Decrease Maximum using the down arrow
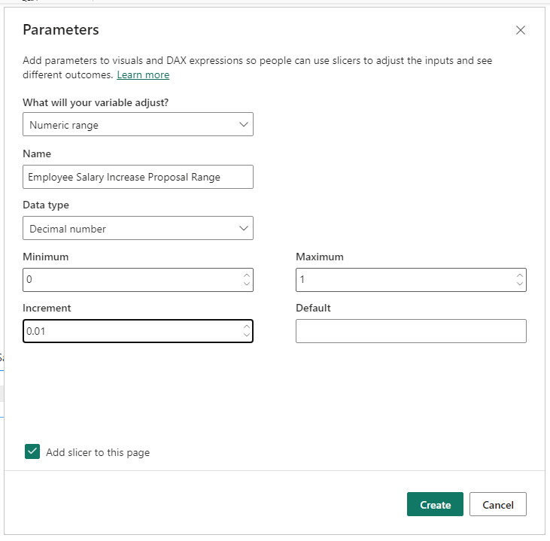The width and height of the screenshot is (550, 541). click(x=519, y=284)
